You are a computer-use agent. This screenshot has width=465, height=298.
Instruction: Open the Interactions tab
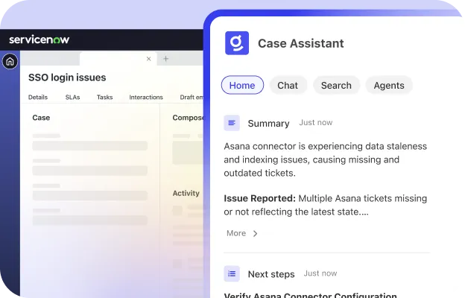click(x=146, y=98)
